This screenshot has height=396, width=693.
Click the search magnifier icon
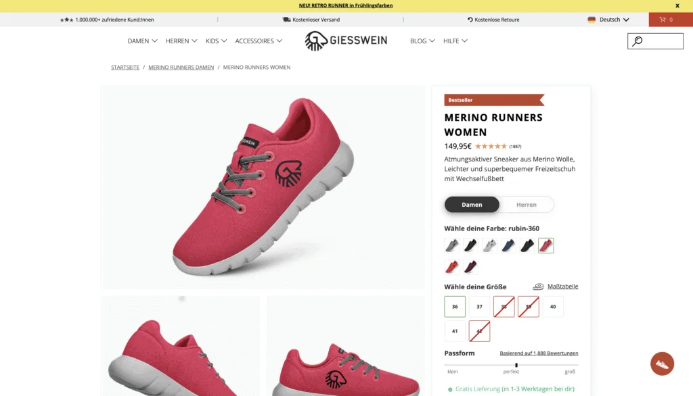tap(637, 41)
